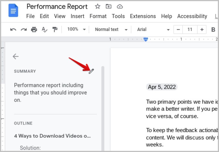Activate the paint format tool

tap(55, 29)
